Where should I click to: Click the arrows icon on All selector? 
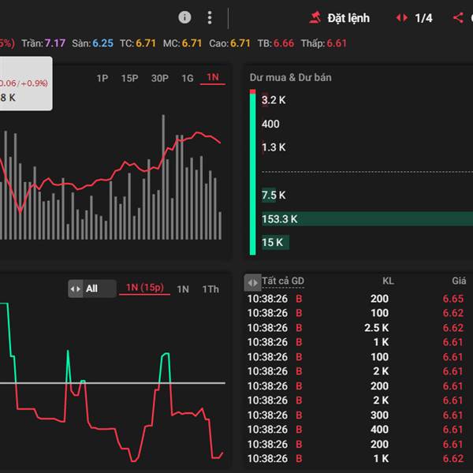click(76, 289)
